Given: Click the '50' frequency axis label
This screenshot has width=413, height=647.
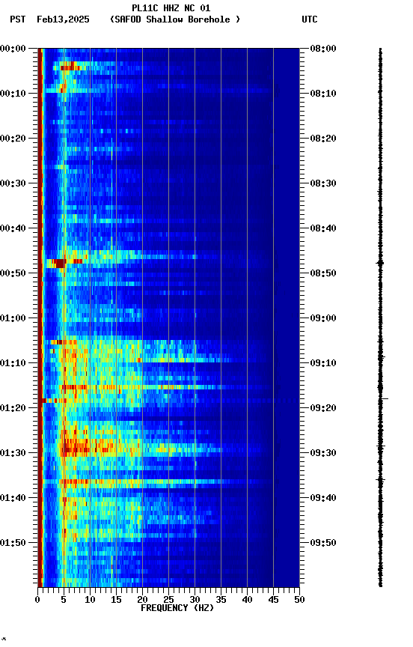Looking at the screenshot, I should (x=300, y=600).
